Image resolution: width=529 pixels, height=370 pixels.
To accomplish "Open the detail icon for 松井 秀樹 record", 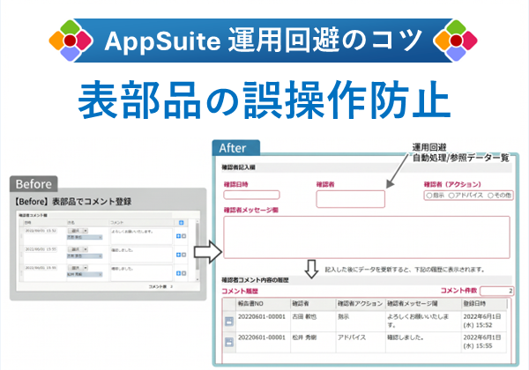I will [x=229, y=342].
